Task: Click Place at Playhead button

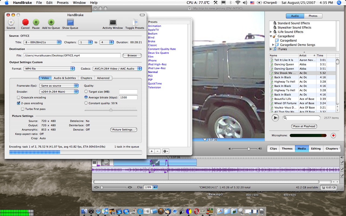Action: click(x=304, y=126)
